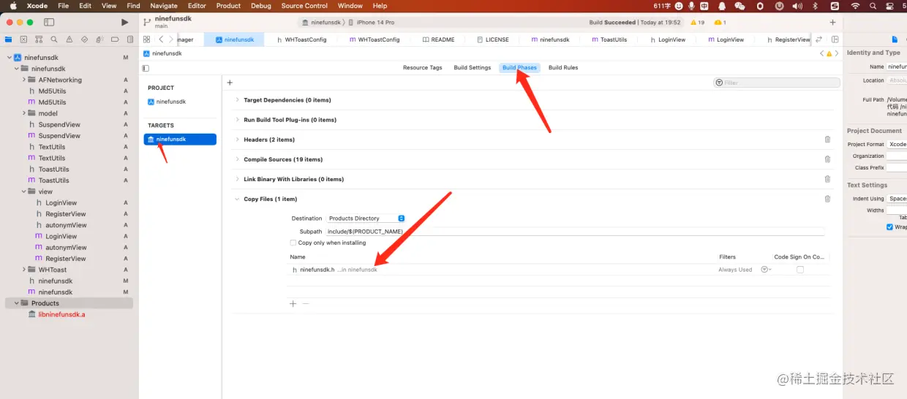The image size is (907, 399).
Task: Click the add editor plus in toolbar
Action: [832, 23]
